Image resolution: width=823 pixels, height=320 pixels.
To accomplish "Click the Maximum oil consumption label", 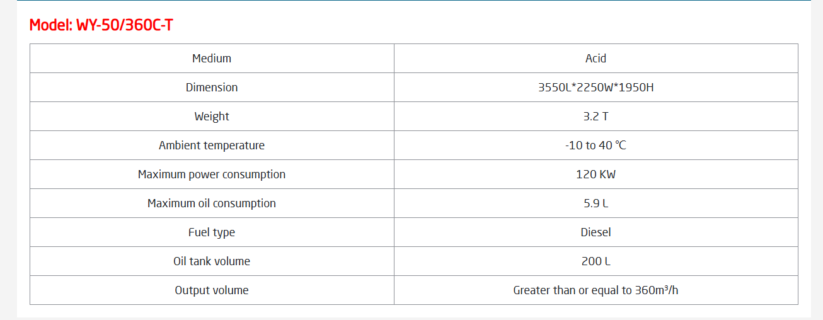I will [212, 203].
